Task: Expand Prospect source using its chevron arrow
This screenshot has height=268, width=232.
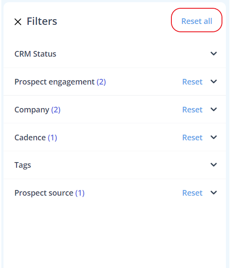Action: [214, 193]
